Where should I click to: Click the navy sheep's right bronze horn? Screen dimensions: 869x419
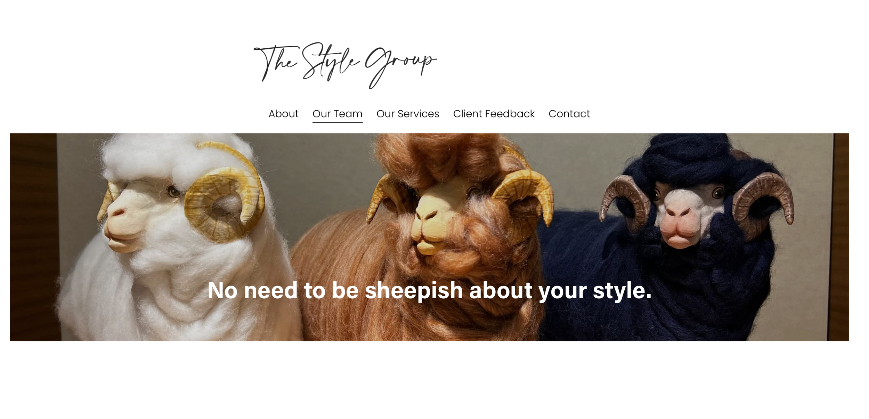click(x=763, y=205)
